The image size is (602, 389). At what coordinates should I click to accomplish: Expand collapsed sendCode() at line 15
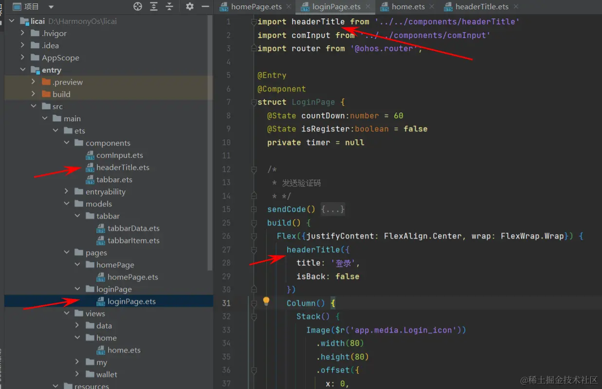tap(254, 209)
